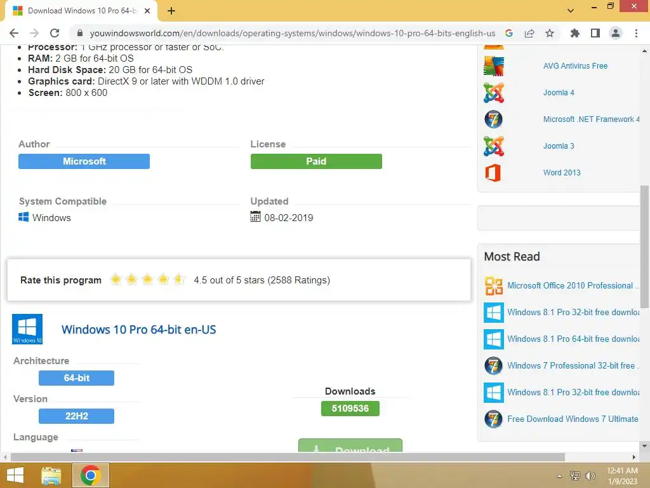Rate the program five stars
Image resolution: width=650 pixels, height=488 pixels.
click(x=179, y=280)
